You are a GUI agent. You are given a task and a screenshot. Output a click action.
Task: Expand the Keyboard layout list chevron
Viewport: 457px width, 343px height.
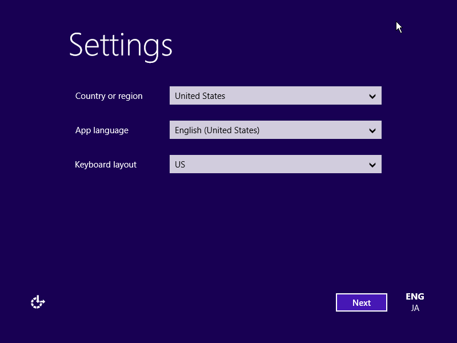pos(372,164)
